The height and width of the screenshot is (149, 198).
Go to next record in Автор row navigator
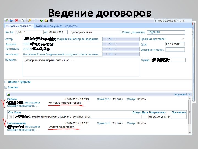[x=115, y=39]
